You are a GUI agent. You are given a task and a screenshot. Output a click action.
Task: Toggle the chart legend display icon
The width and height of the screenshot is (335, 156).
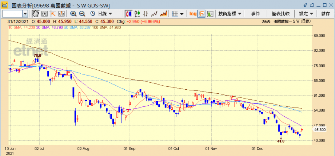click(x=201, y=14)
